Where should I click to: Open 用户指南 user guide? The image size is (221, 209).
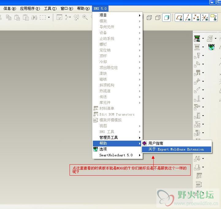pos(177,143)
